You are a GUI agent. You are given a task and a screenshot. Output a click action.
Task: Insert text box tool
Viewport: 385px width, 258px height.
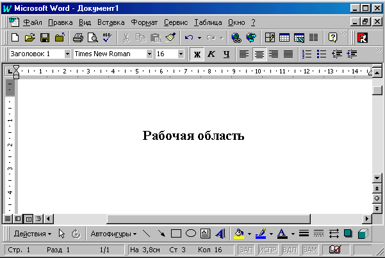(x=205, y=234)
